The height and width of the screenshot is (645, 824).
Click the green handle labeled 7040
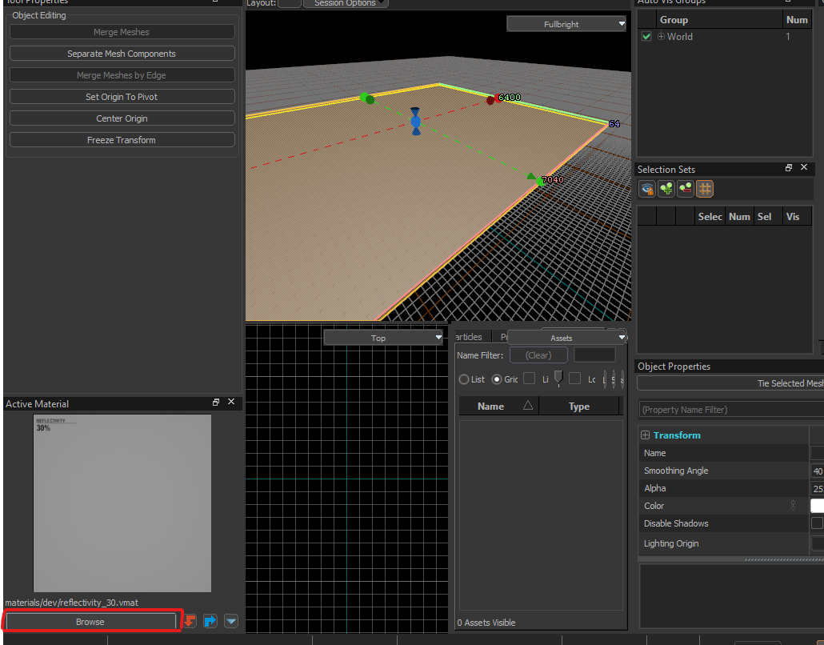pyautogui.click(x=540, y=182)
